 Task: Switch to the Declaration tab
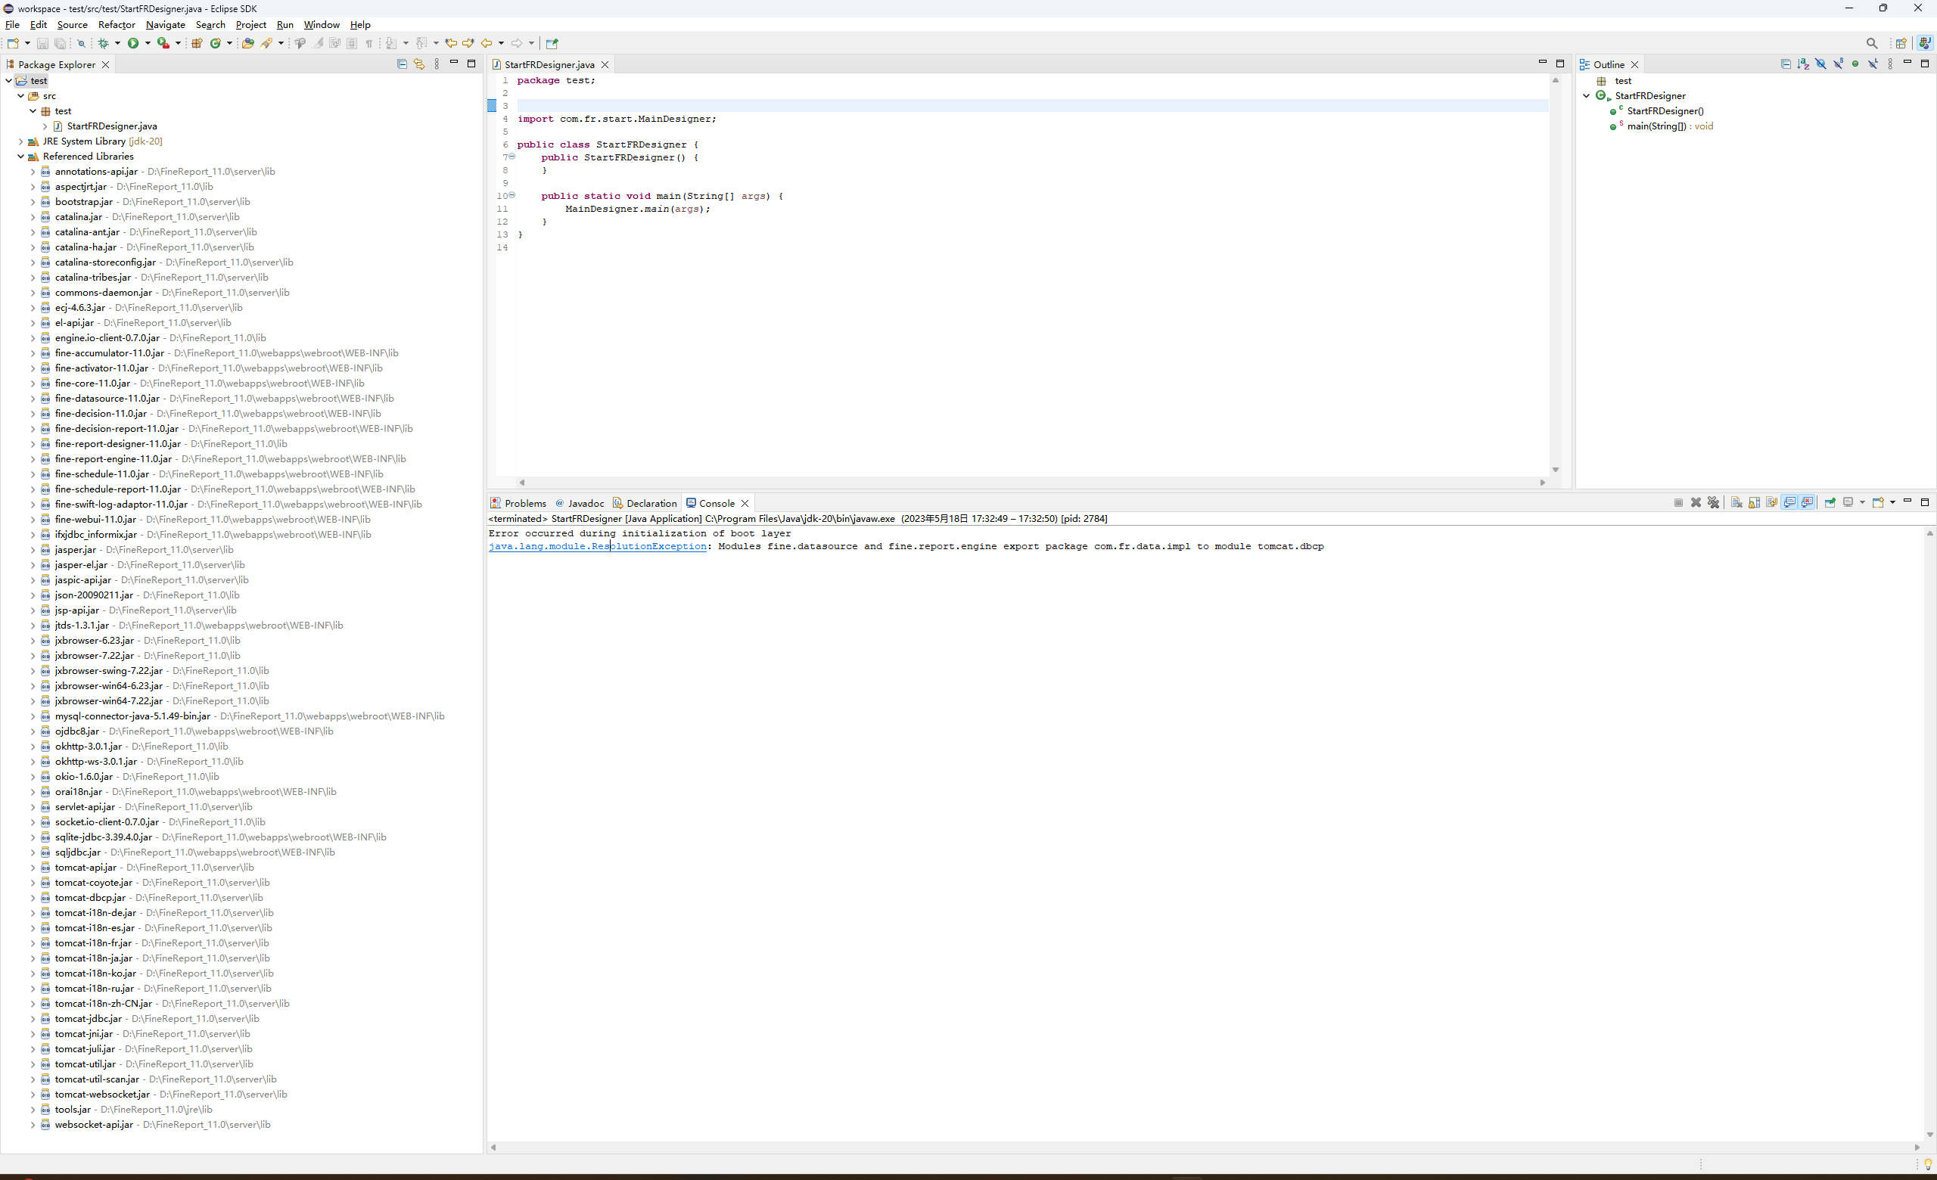point(645,503)
